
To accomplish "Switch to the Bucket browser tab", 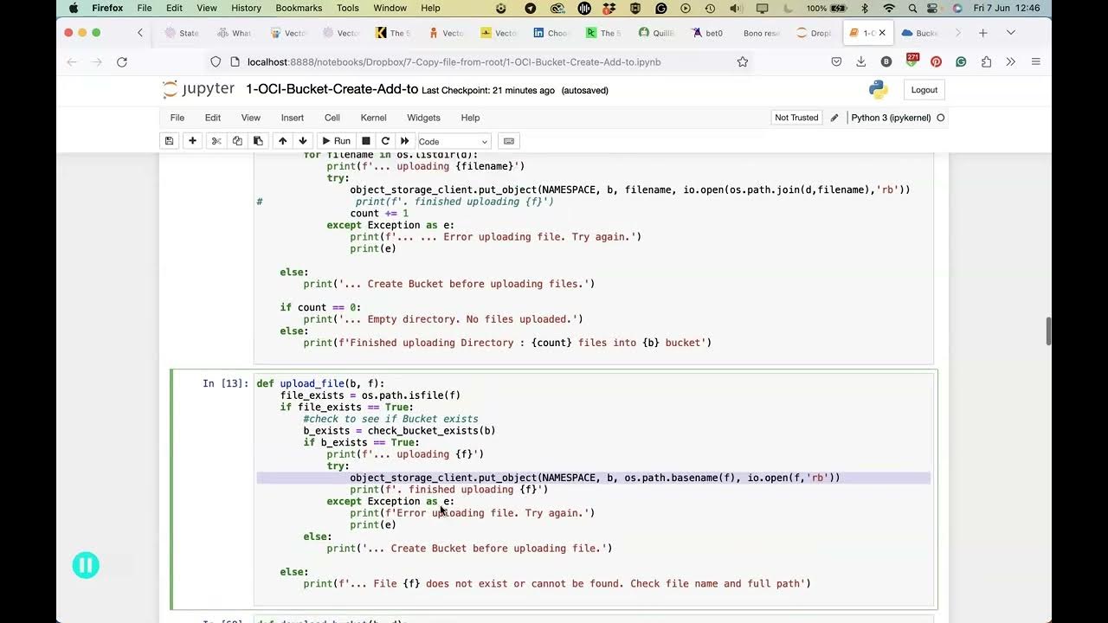I will coord(919,33).
